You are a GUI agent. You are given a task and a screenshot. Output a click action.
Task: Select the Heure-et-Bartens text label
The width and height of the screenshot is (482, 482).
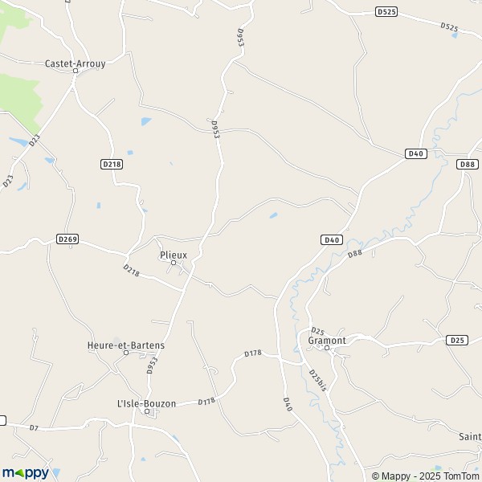[x=126, y=345]
